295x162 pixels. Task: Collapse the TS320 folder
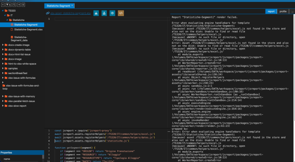(3, 11)
